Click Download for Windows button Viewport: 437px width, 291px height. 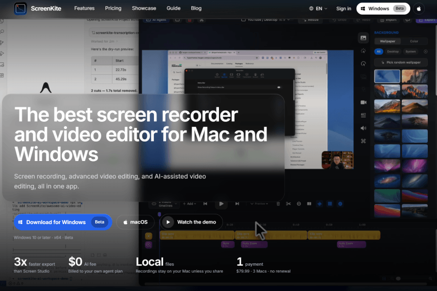[63, 222]
